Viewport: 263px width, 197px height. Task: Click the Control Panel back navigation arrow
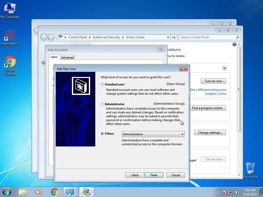point(44,37)
